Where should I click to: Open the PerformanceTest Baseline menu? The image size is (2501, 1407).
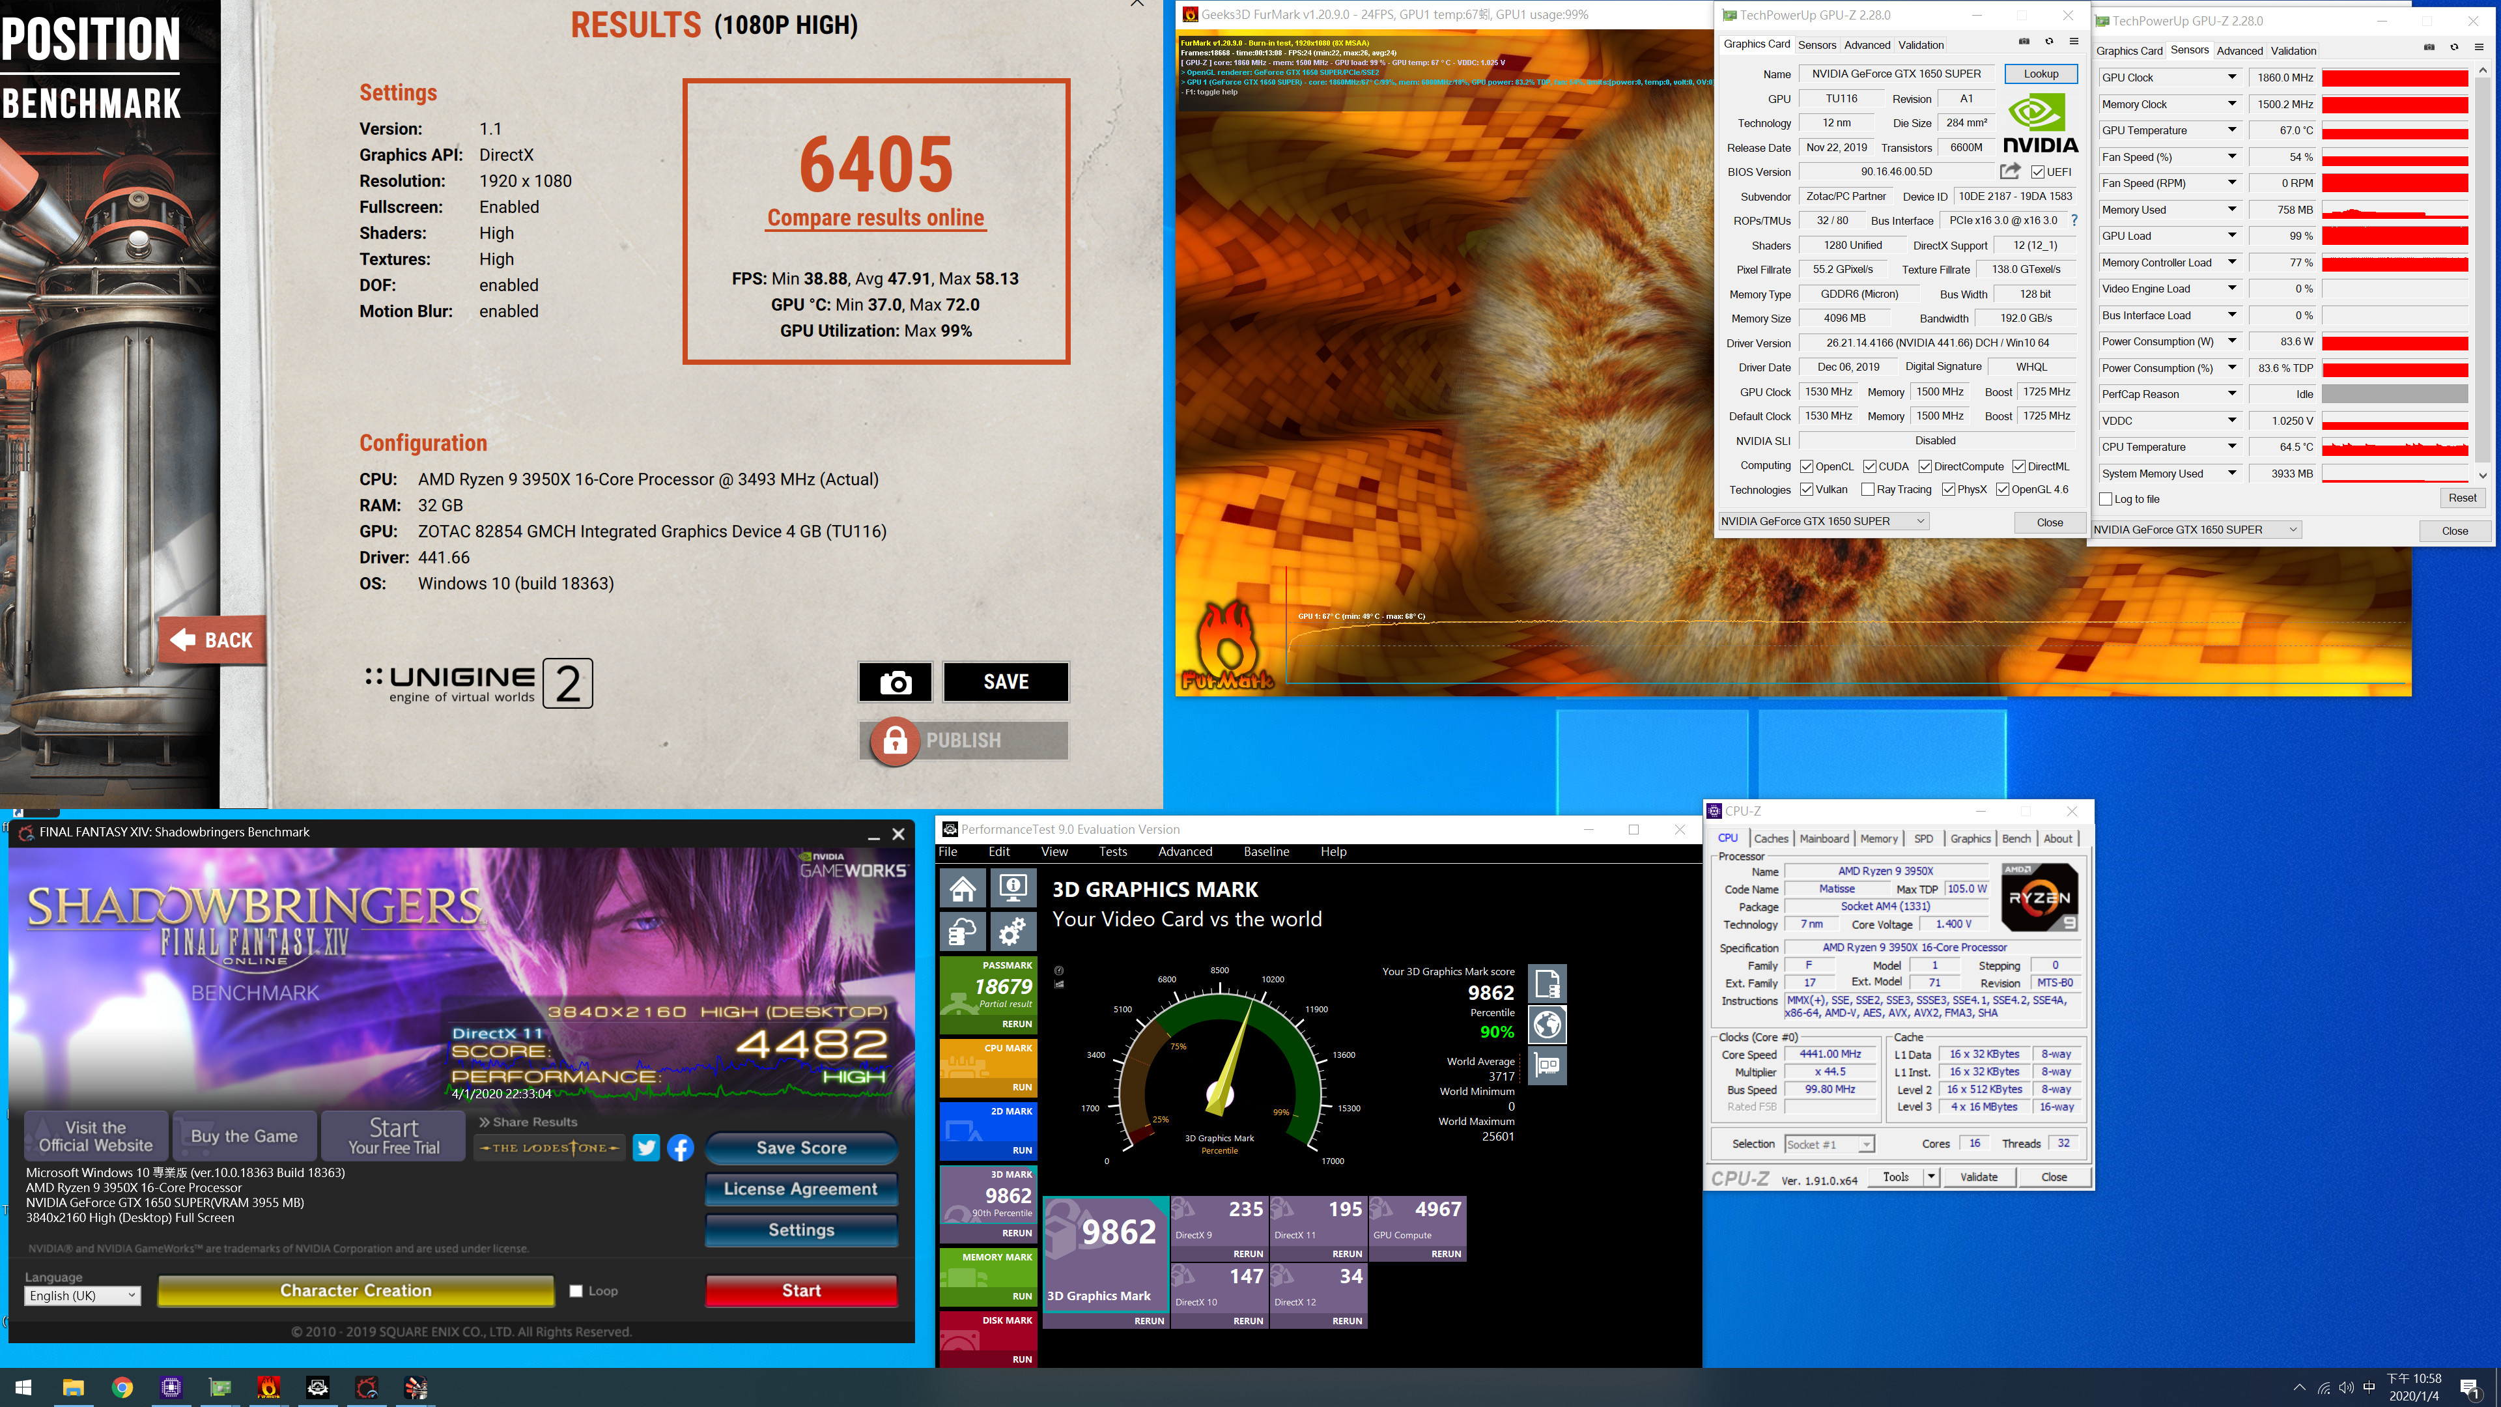1266,853
